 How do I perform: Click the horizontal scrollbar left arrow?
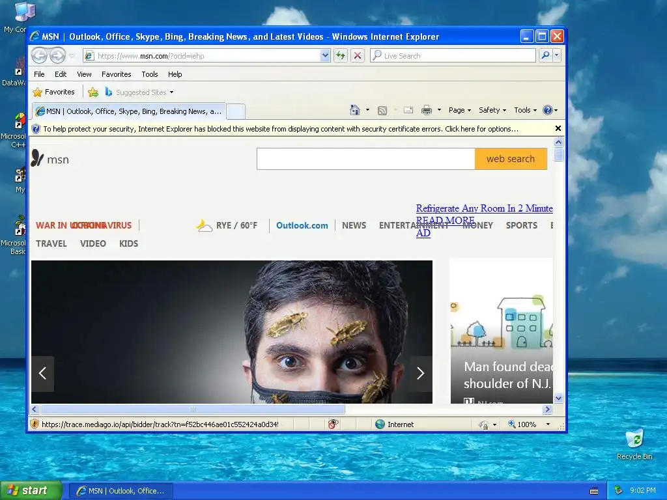pos(35,410)
